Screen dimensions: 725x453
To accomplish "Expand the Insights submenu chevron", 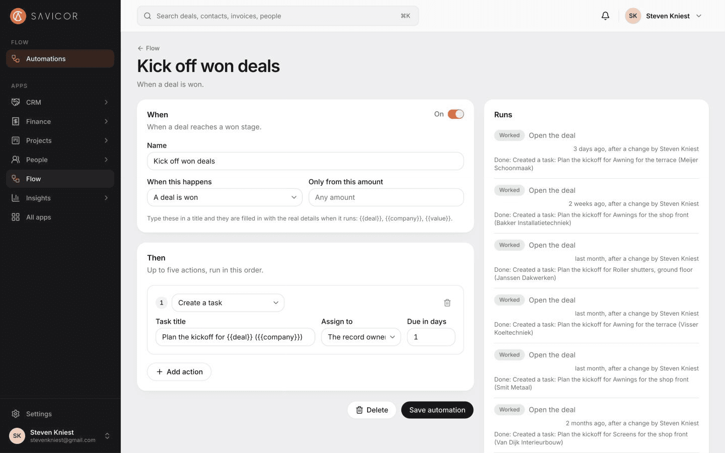I will [106, 198].
